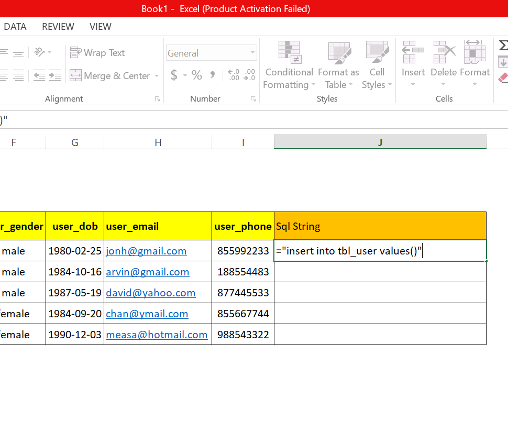Select the cell containing 1980-02-25
The width and height of the screenshot is (508, 422).
click(75, 251)
